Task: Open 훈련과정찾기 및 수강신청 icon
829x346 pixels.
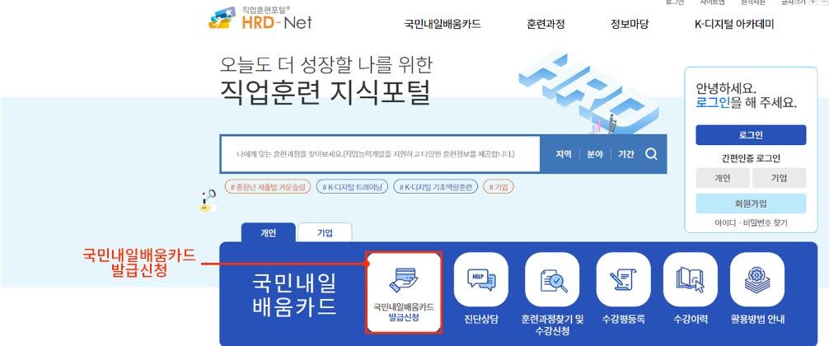Action: [x=552, y=279]
